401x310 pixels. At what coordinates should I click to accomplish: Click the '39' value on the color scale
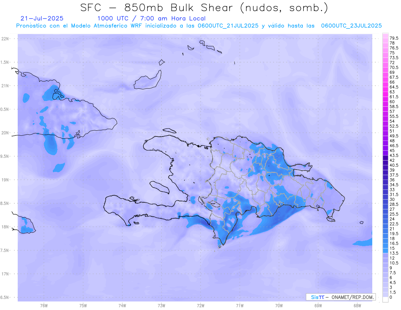click(x=392, y=170)
